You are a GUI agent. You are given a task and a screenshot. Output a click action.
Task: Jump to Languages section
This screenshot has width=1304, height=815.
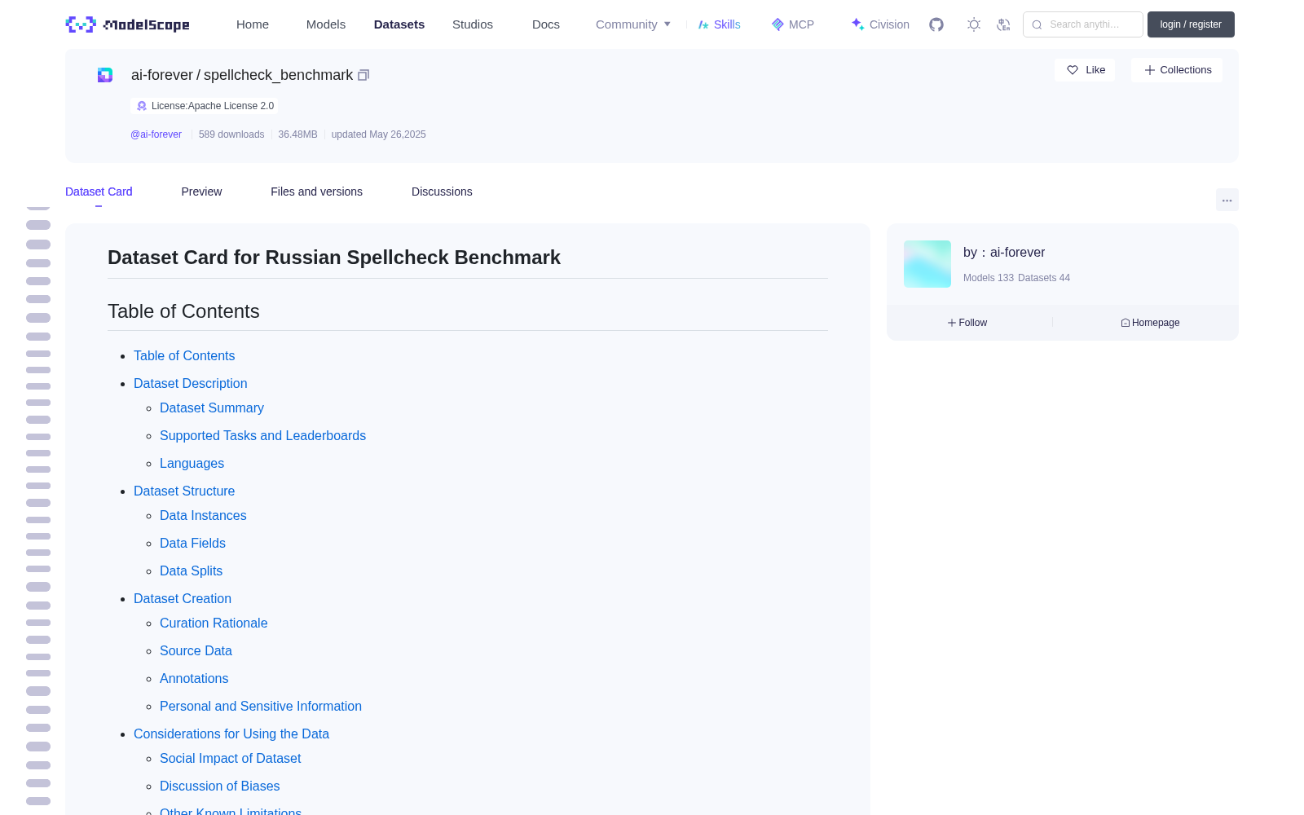192,463
